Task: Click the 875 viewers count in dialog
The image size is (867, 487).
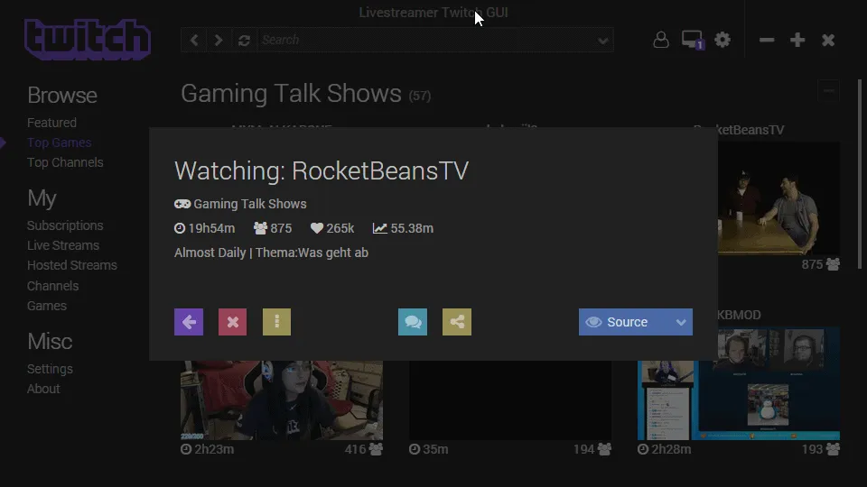Action: [x=273, y=228]
